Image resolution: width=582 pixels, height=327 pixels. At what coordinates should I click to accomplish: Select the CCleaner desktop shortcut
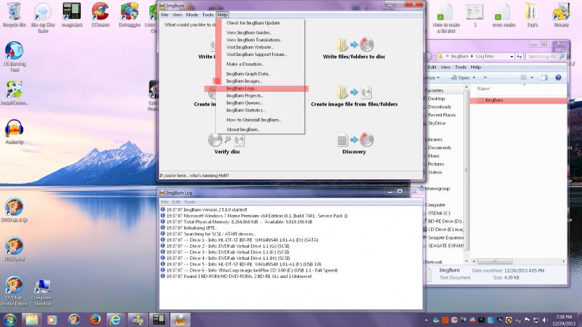100,15
